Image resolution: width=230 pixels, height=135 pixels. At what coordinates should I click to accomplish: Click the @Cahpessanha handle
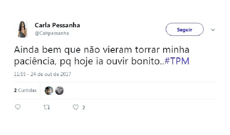point(52,33)
